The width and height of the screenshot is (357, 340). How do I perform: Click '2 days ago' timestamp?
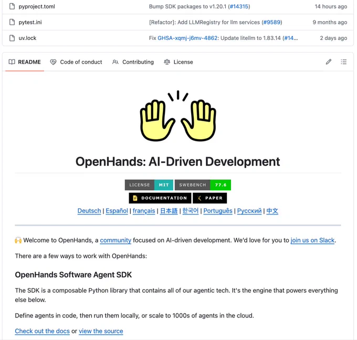[x=333, y=38]
